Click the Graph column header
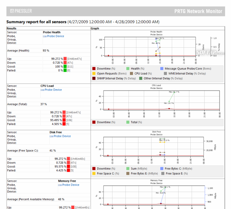Screen dimensions: 231x209 point(95,28)
